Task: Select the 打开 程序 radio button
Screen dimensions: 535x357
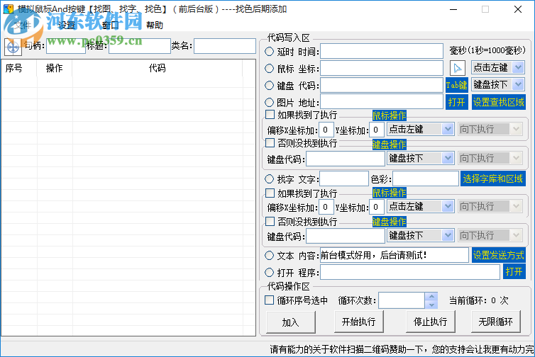Action: 269,272
